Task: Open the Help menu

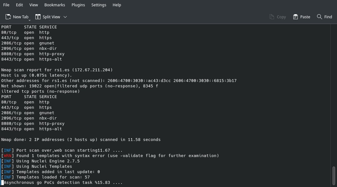Action: coord(117,5)
